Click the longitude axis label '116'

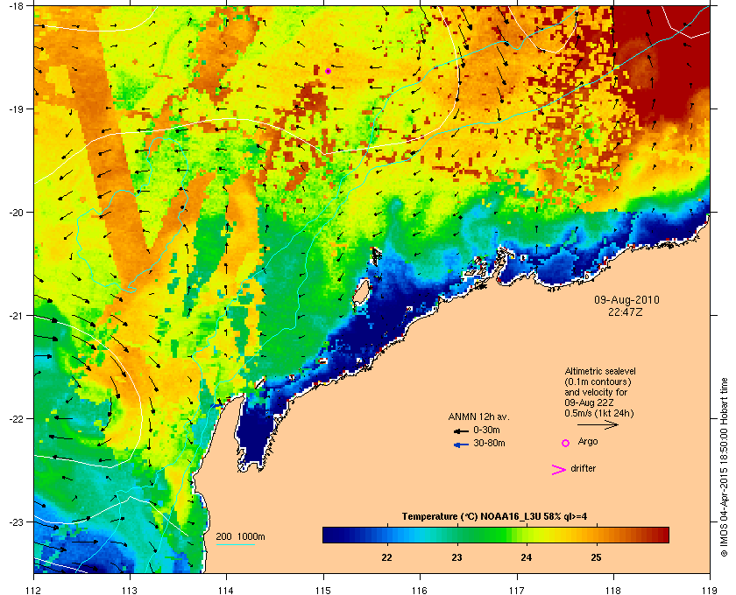(420, 590)
